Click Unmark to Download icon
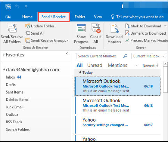168x142 pixels. click(127, 33)
